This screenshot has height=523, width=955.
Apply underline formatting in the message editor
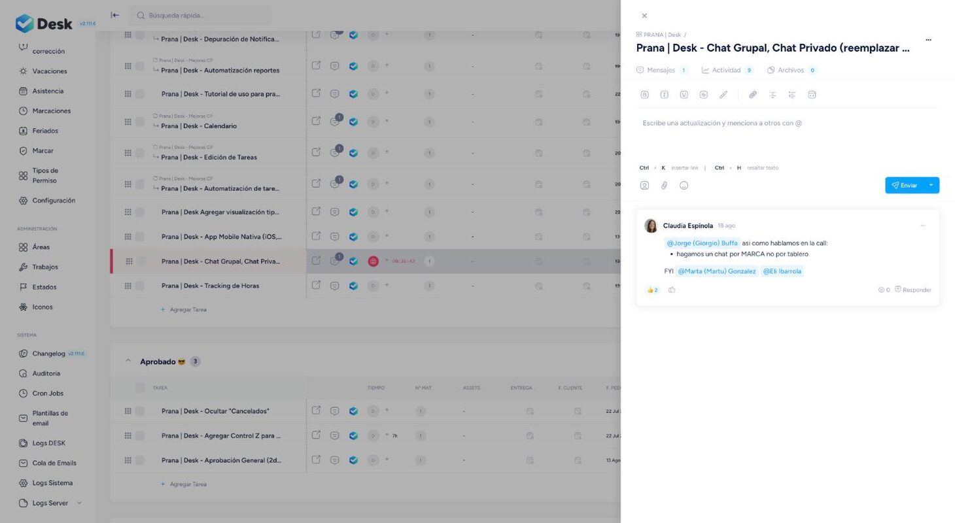684,95
